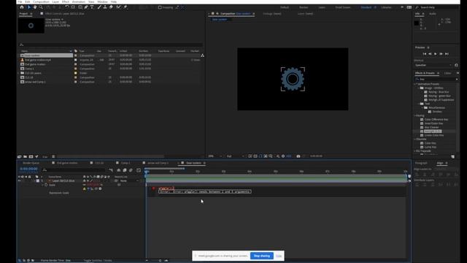Select the Brush tool
The image size is (467, 263).
[x=99, y=7]
